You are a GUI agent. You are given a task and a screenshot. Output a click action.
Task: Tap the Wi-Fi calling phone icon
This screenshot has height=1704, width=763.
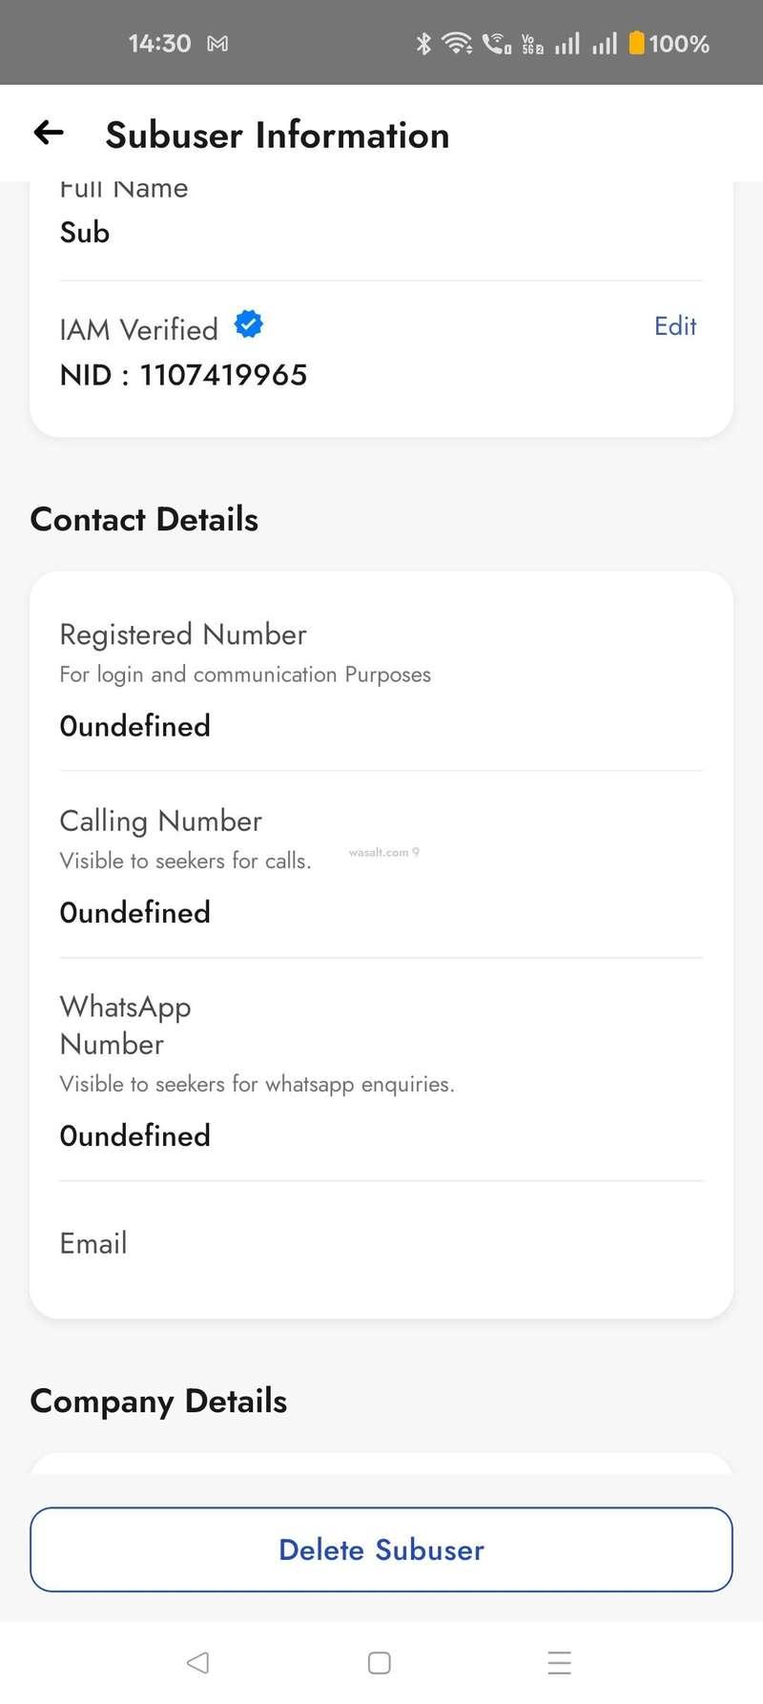(x=496, y=44)
